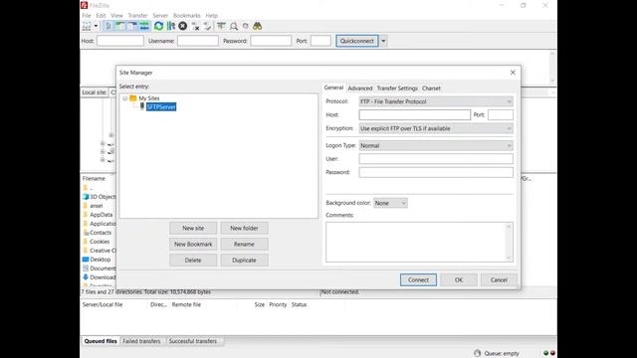The width and height of the screenshot is (637, 358).
Task: Click the 3D Objects icon in local list
Action: [x=86, y=197]
